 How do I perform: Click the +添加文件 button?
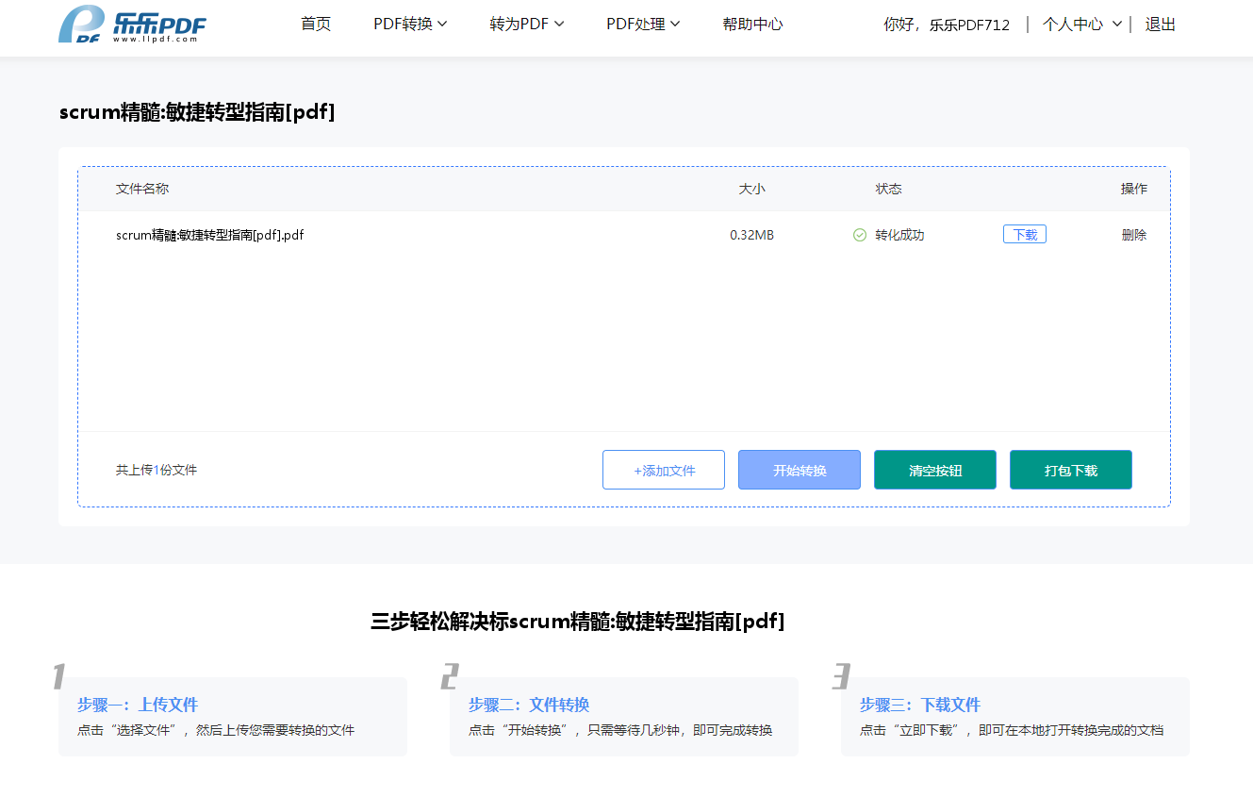click(x=664, y=470)
